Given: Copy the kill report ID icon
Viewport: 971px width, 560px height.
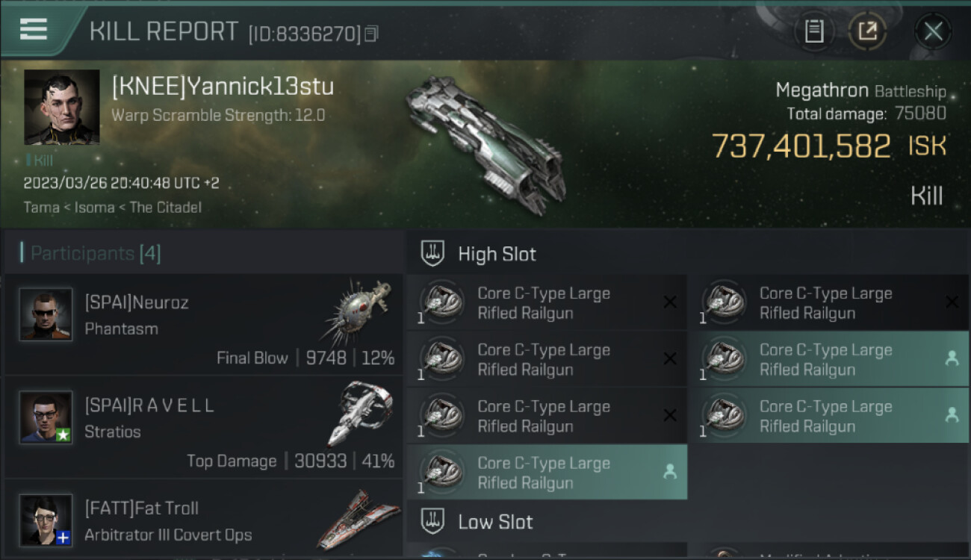Looking at the screenshot, I should pyautogui.click(x=371, y=34).
